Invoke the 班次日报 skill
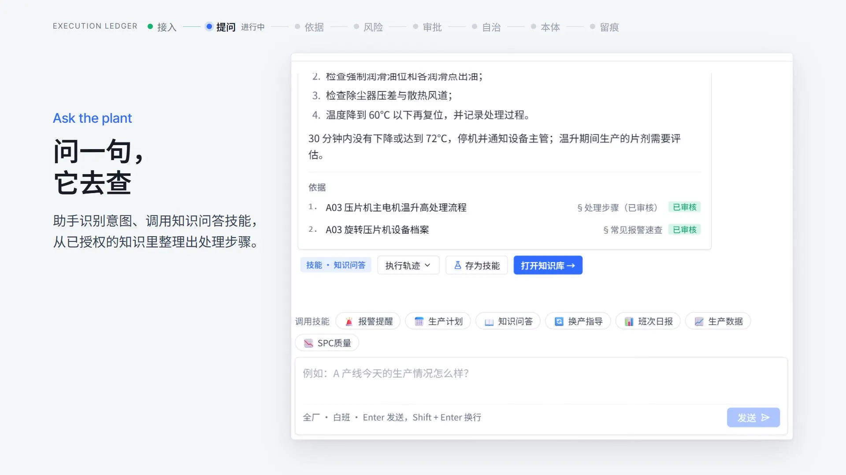 coord(648,321)
